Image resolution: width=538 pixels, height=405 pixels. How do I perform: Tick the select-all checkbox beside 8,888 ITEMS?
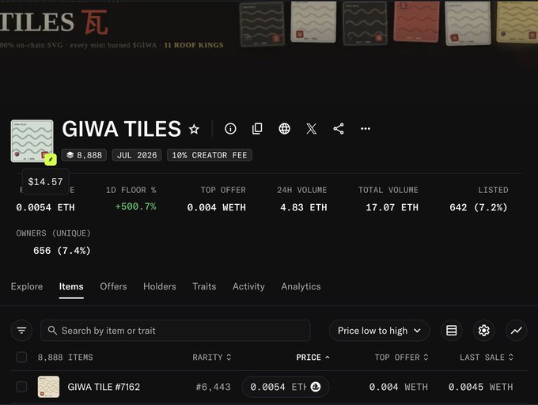coord(21,358)
